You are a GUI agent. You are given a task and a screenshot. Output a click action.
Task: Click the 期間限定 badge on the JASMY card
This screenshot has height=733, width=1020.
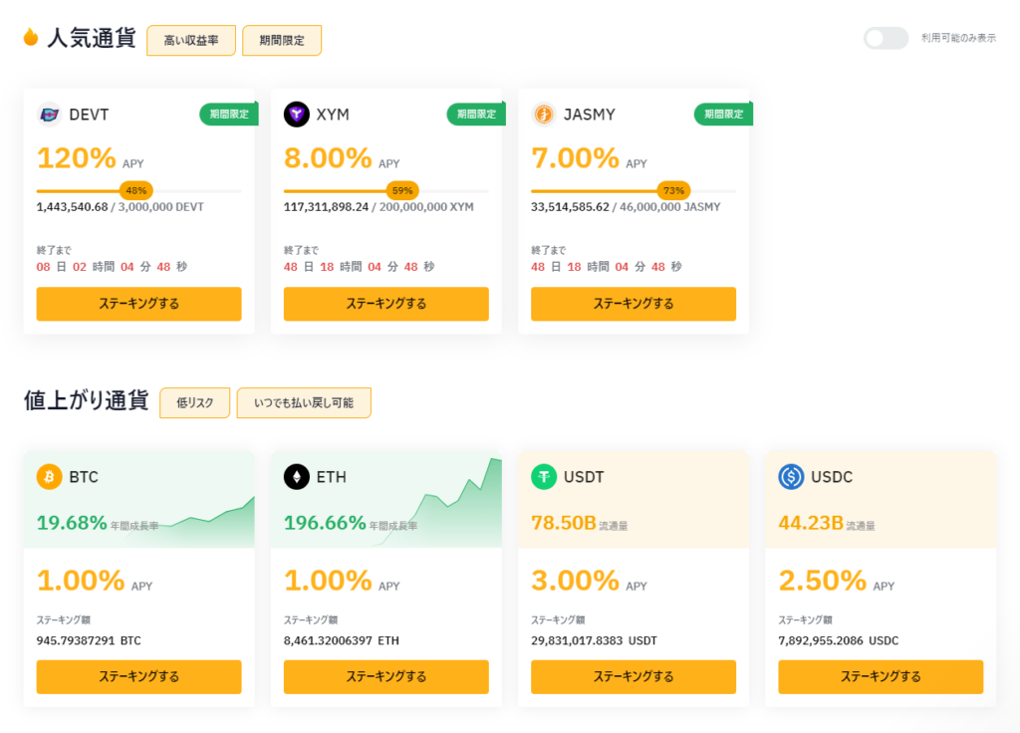723,114
